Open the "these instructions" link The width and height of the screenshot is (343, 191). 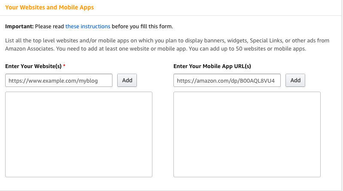[88, 27]
